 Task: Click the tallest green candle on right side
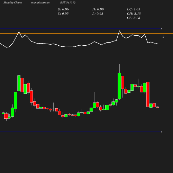pyautogui.click(x=119, y=86)
